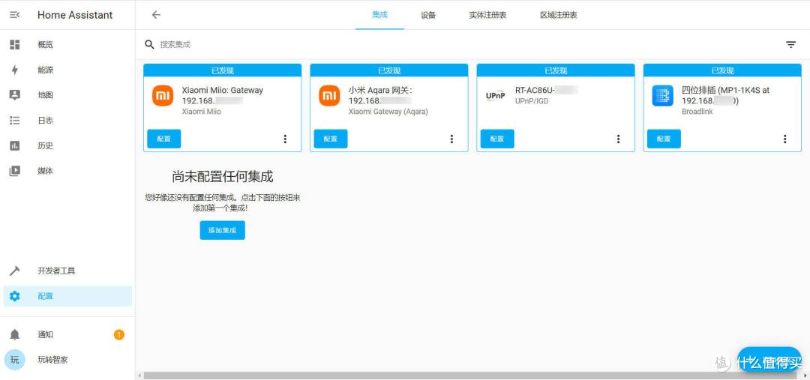
Task: Open the more menu on the RT-AC86U card
Action: (x=618, y=139)
